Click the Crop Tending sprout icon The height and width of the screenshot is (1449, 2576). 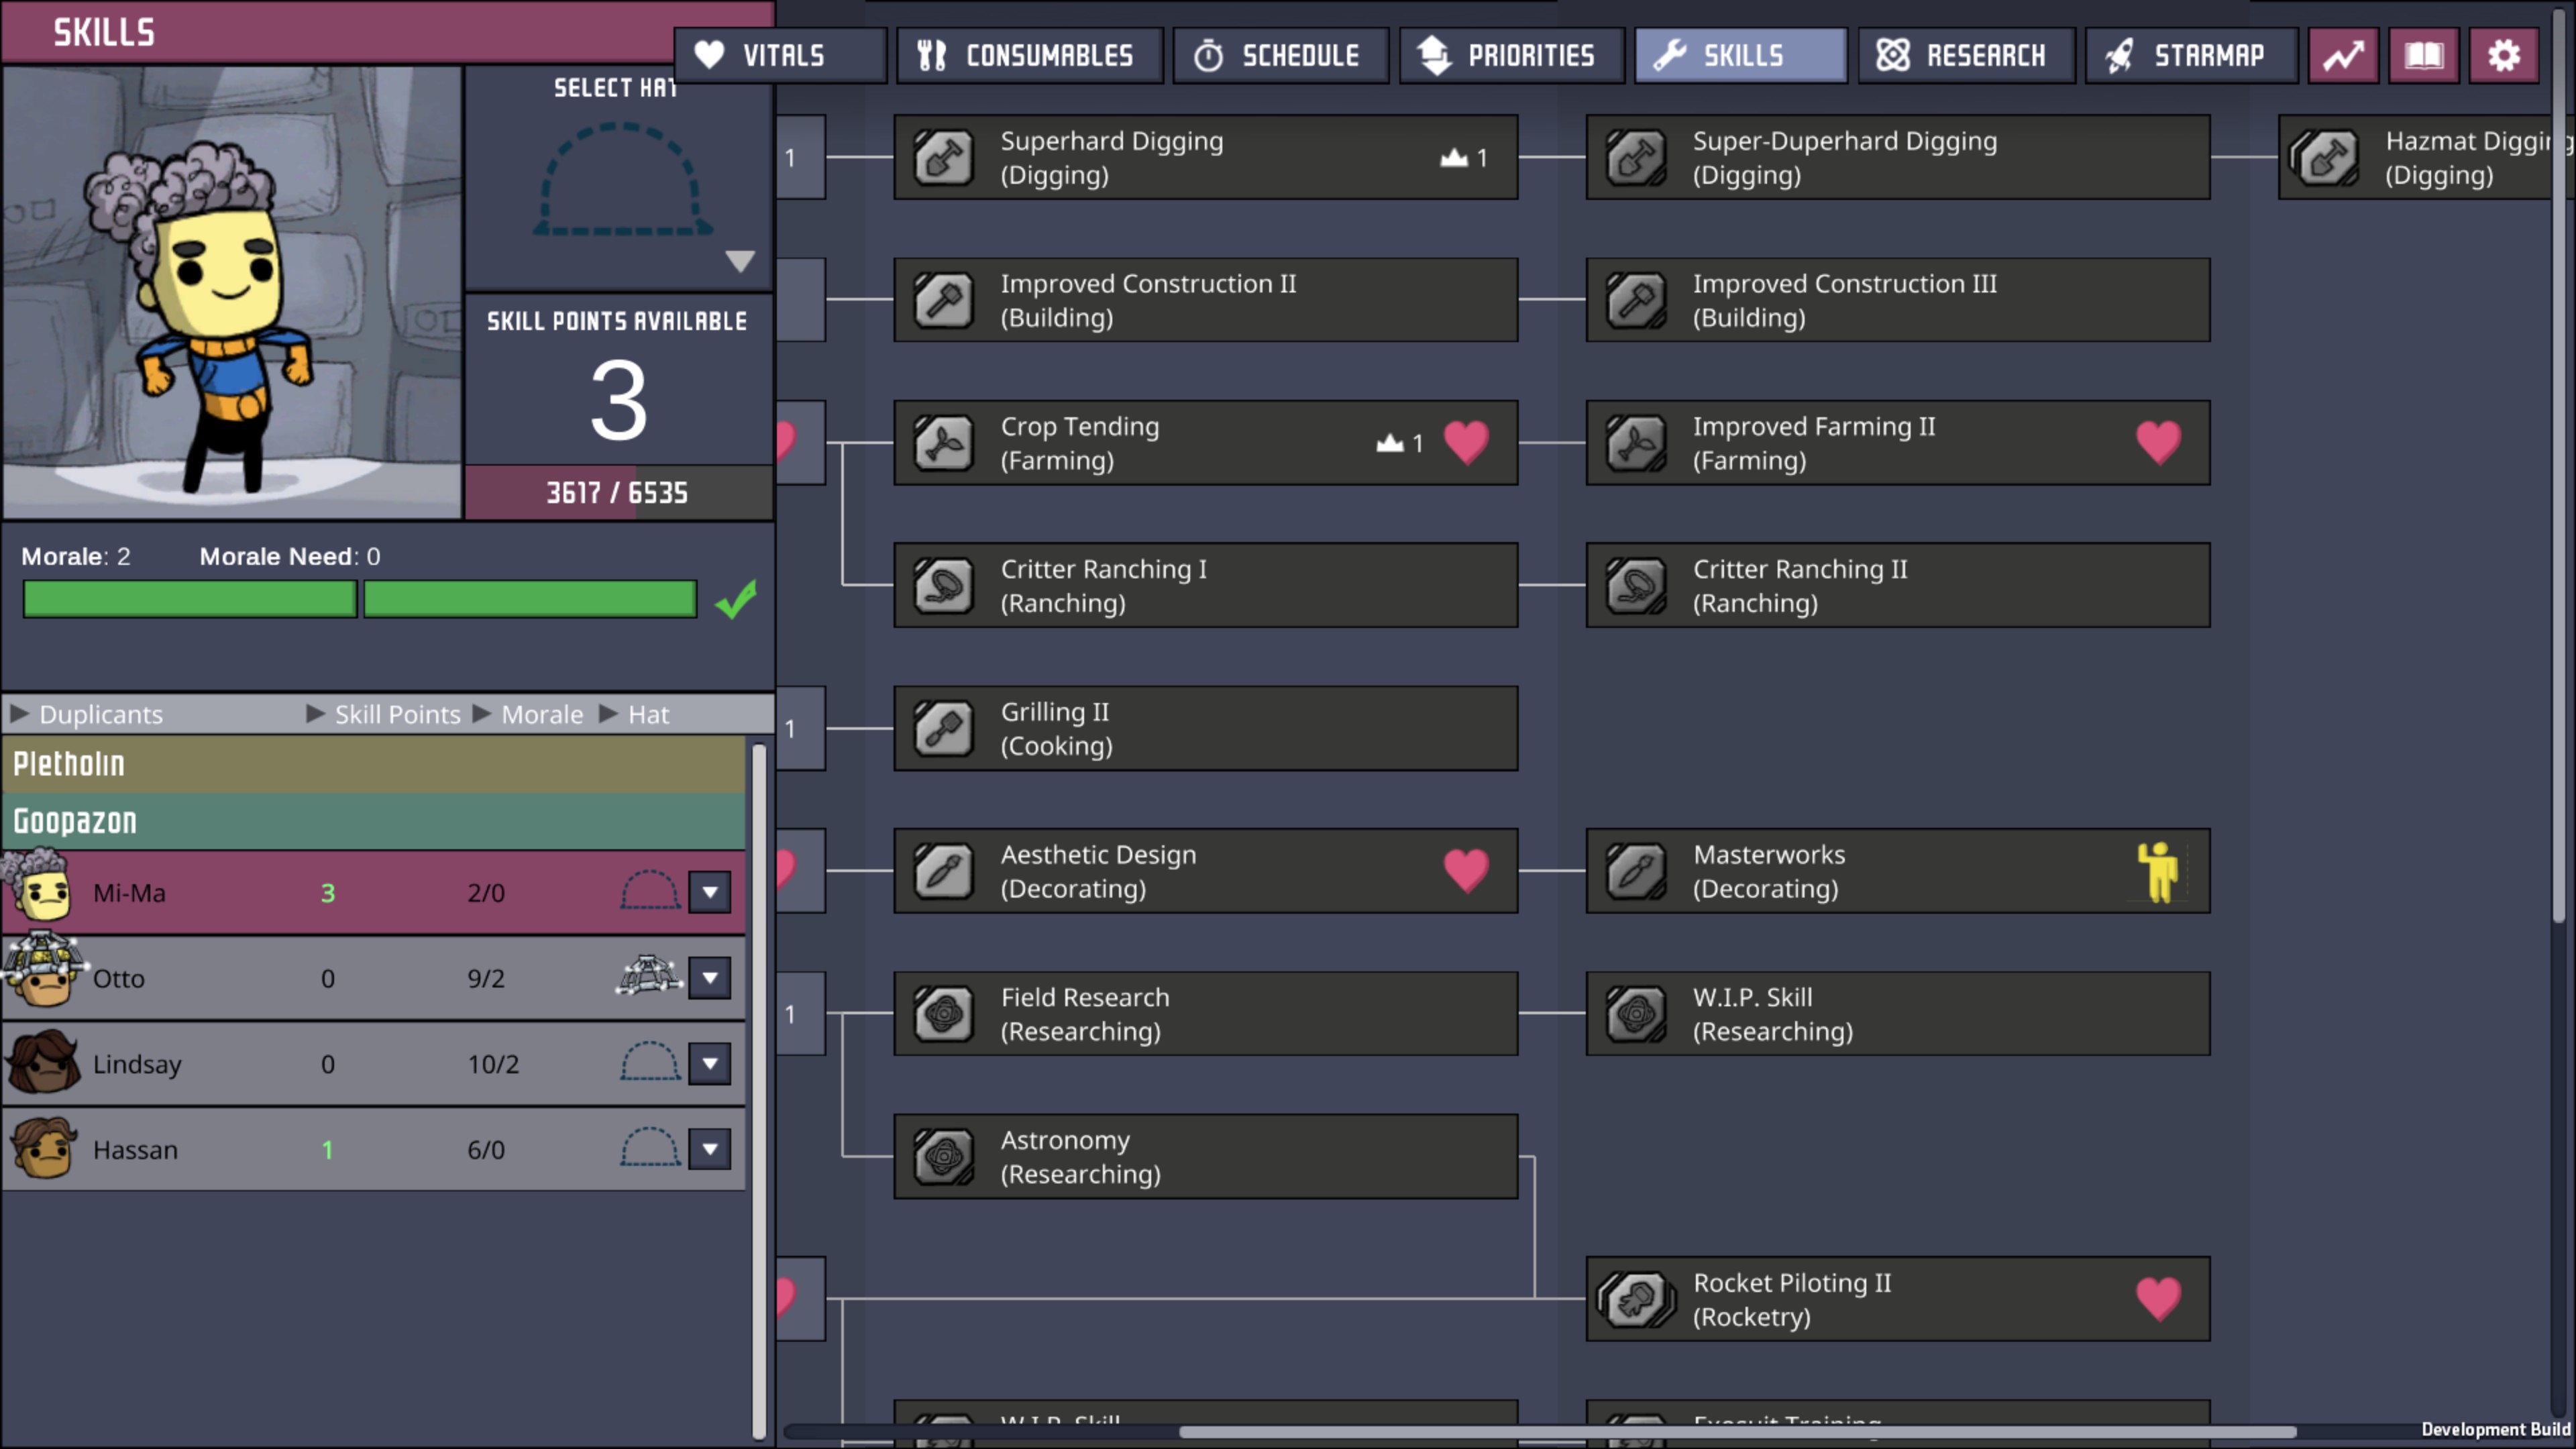943,443
